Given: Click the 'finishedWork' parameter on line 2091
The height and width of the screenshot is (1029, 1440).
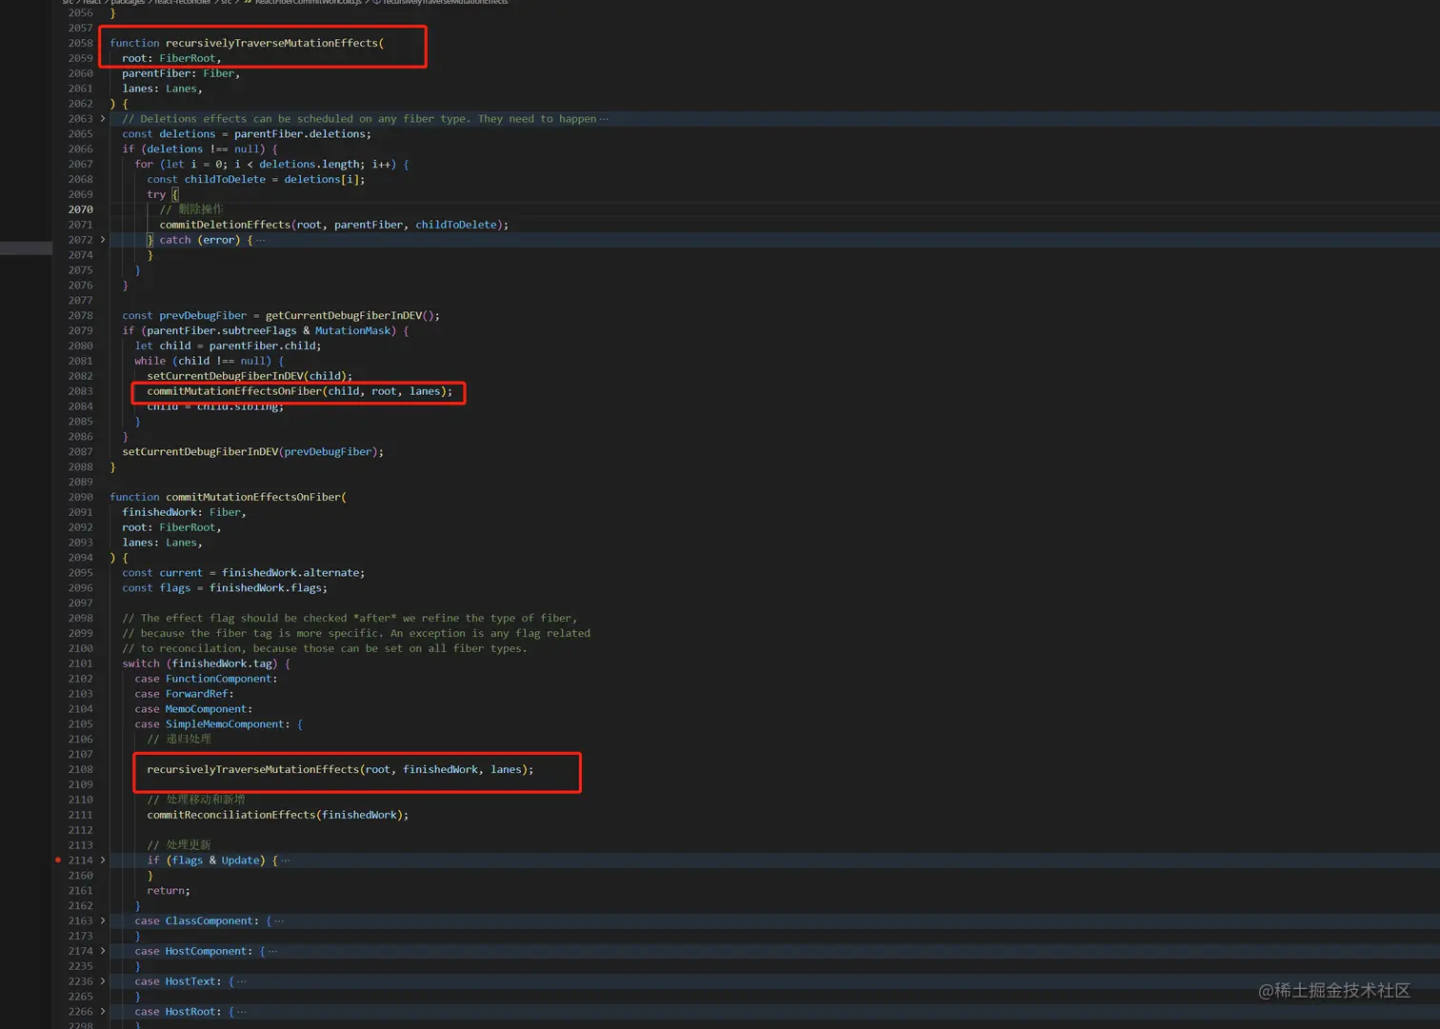Looking at the screenshot, I should pyautogui.click(x=159, y=512).
